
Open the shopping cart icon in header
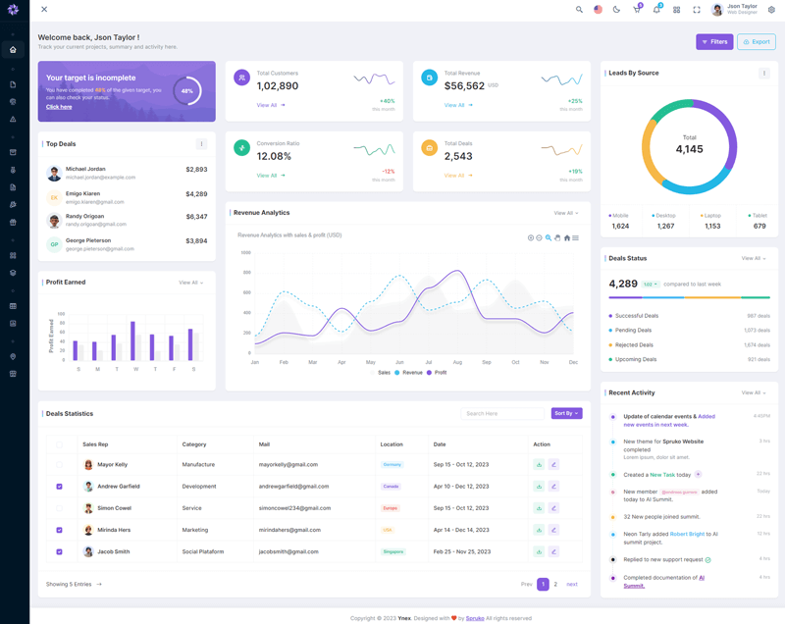(x=637, y=10)
